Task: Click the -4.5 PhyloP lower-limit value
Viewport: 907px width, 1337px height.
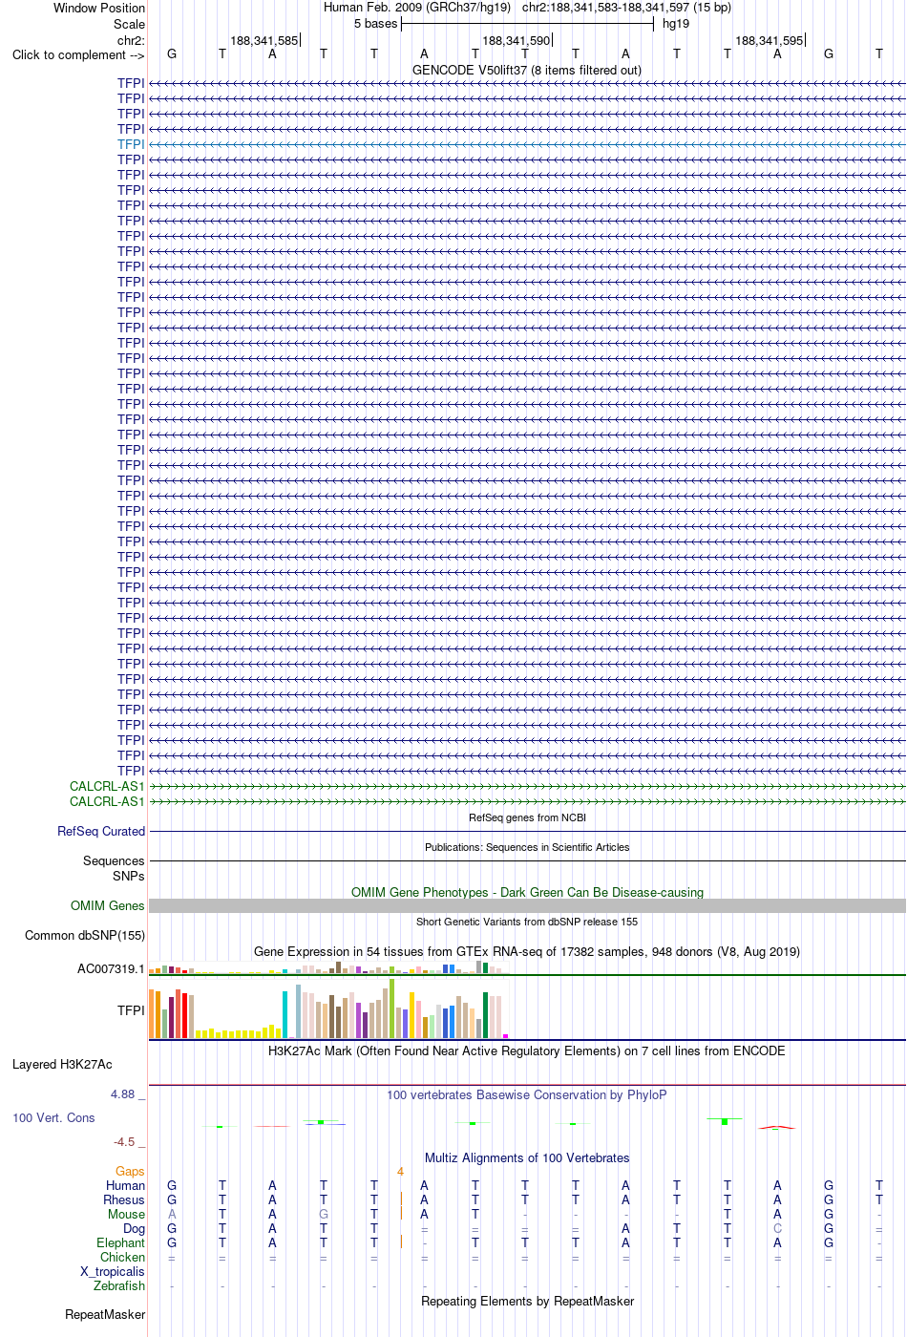Action: (x=124, y=1141)
